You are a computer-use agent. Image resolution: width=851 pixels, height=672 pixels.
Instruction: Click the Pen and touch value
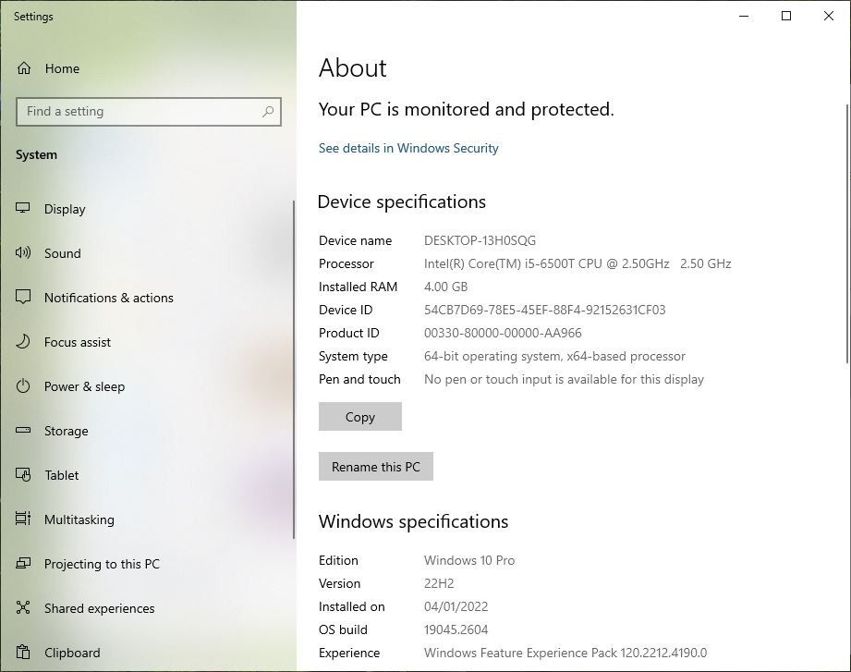[x=564, y=379]
